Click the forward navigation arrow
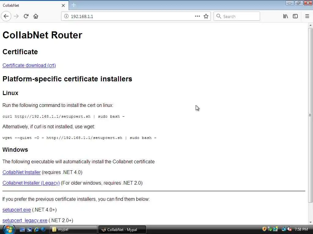Screen dimensions: 313x234 16,16
